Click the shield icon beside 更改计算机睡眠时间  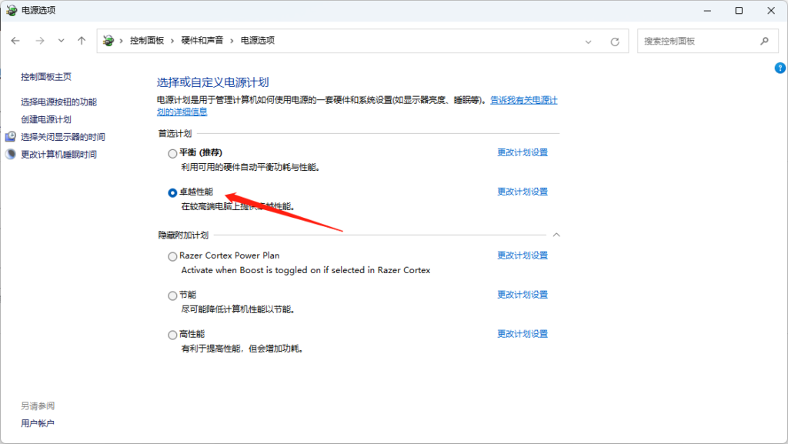click(11, 153)
